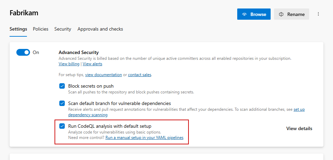Uncheck Block secrets on push
Image resolution: width=333 pixels, height=160 pixels.
[x=62, y=86]
